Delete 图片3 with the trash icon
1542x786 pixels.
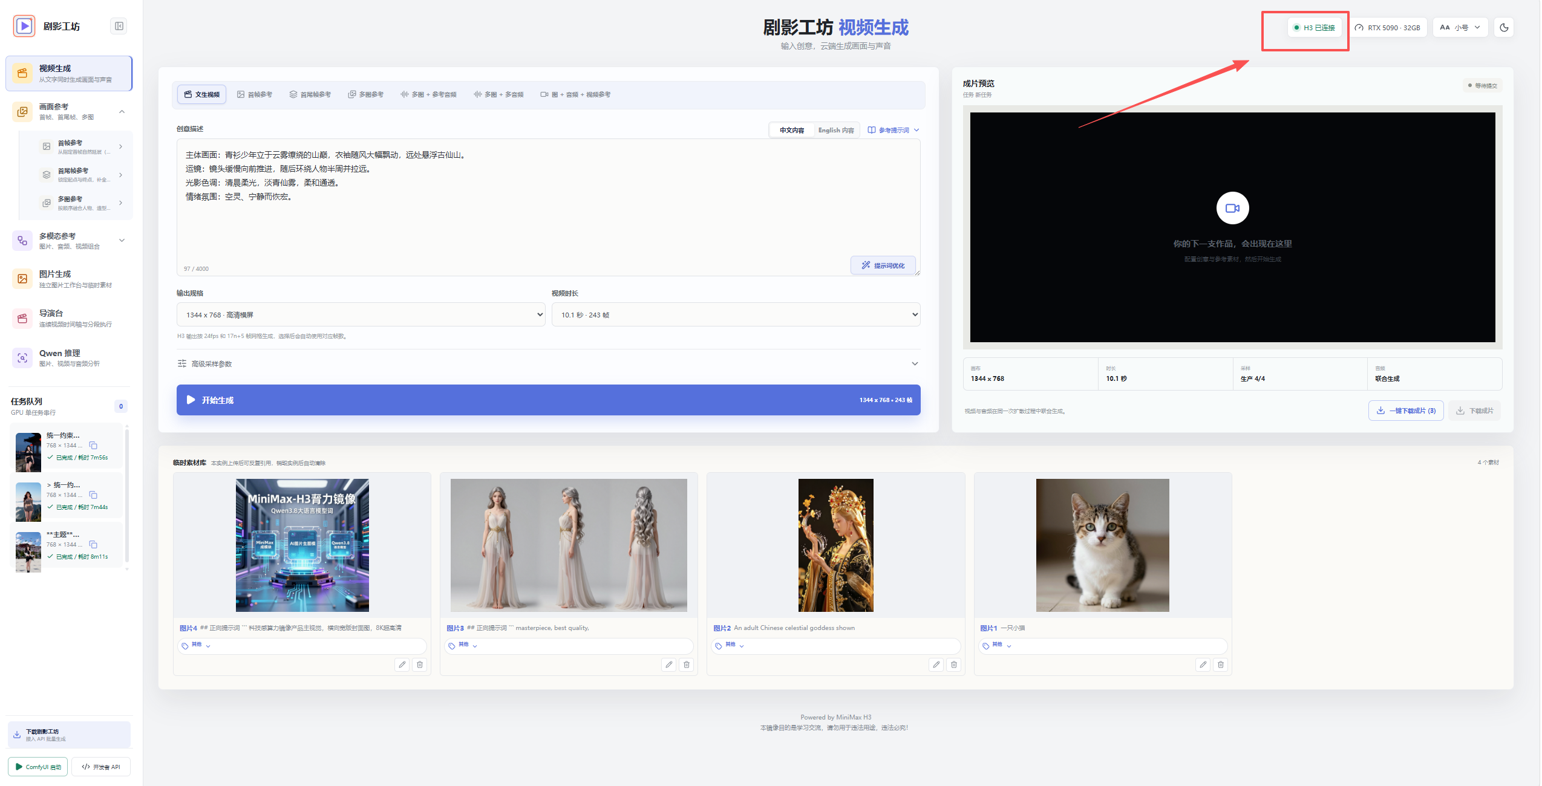click(x=687, y=664)
